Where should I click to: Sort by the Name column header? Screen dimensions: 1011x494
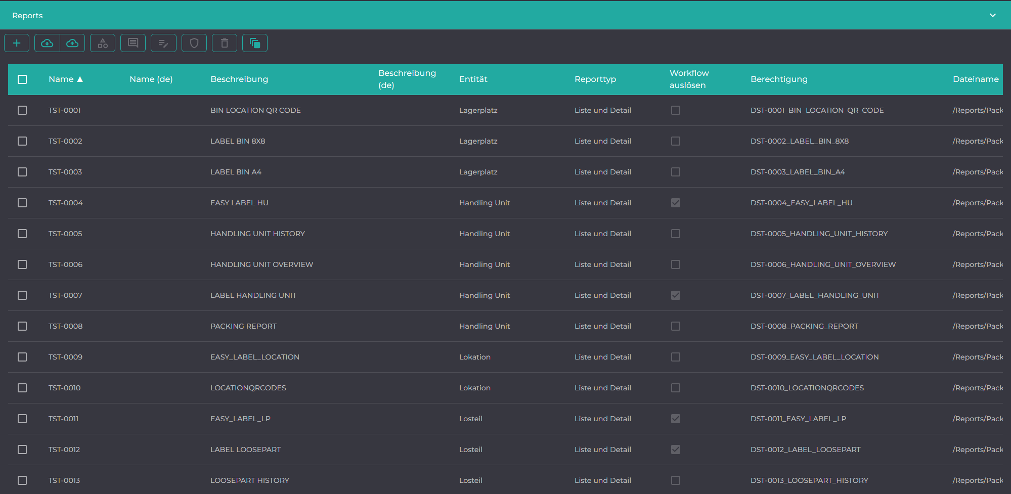point(66,79)
